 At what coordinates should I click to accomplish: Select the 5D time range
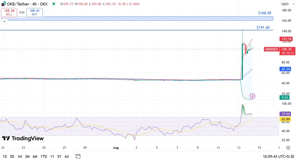[12, 156]
